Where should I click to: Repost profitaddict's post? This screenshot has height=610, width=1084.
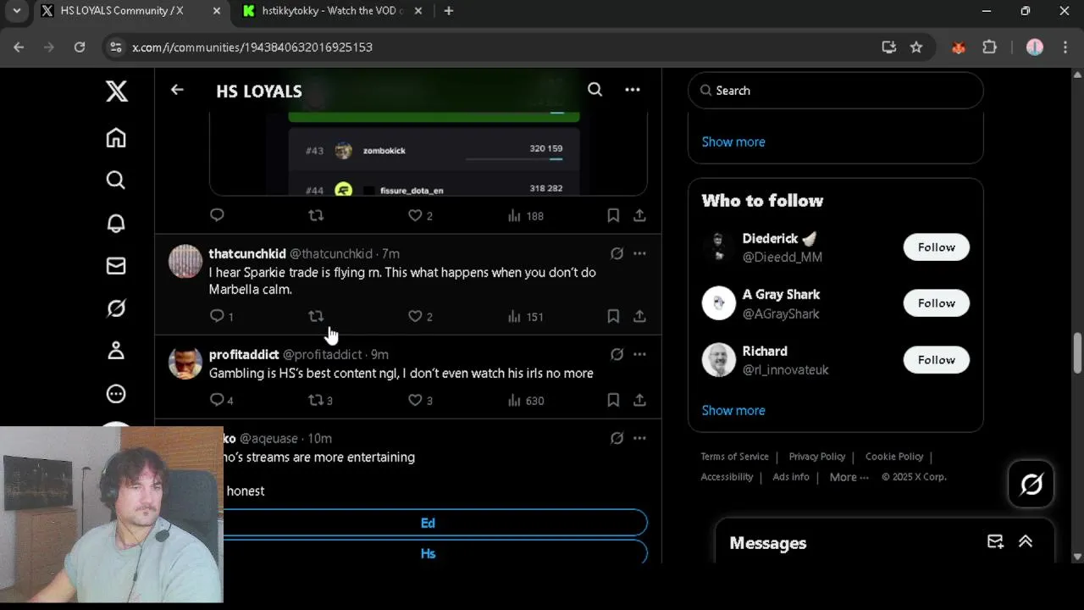coord(320,400)
